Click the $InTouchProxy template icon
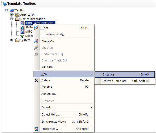This screenshot has height=133, width=156. [x=22, y=27]
